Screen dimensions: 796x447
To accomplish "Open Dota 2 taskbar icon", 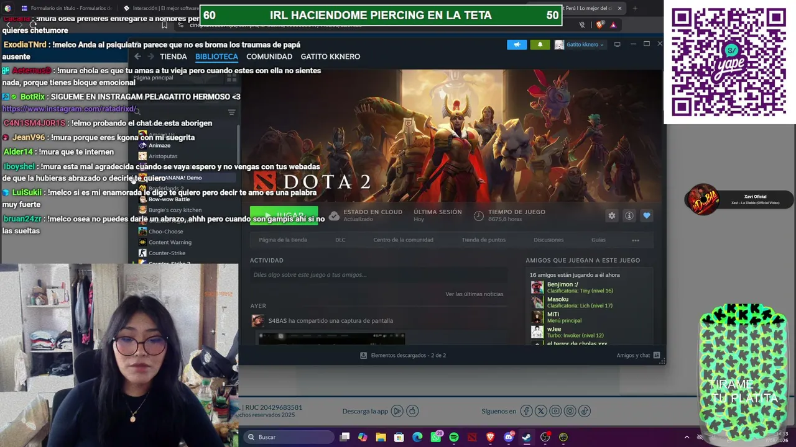I will click(472, 437).
